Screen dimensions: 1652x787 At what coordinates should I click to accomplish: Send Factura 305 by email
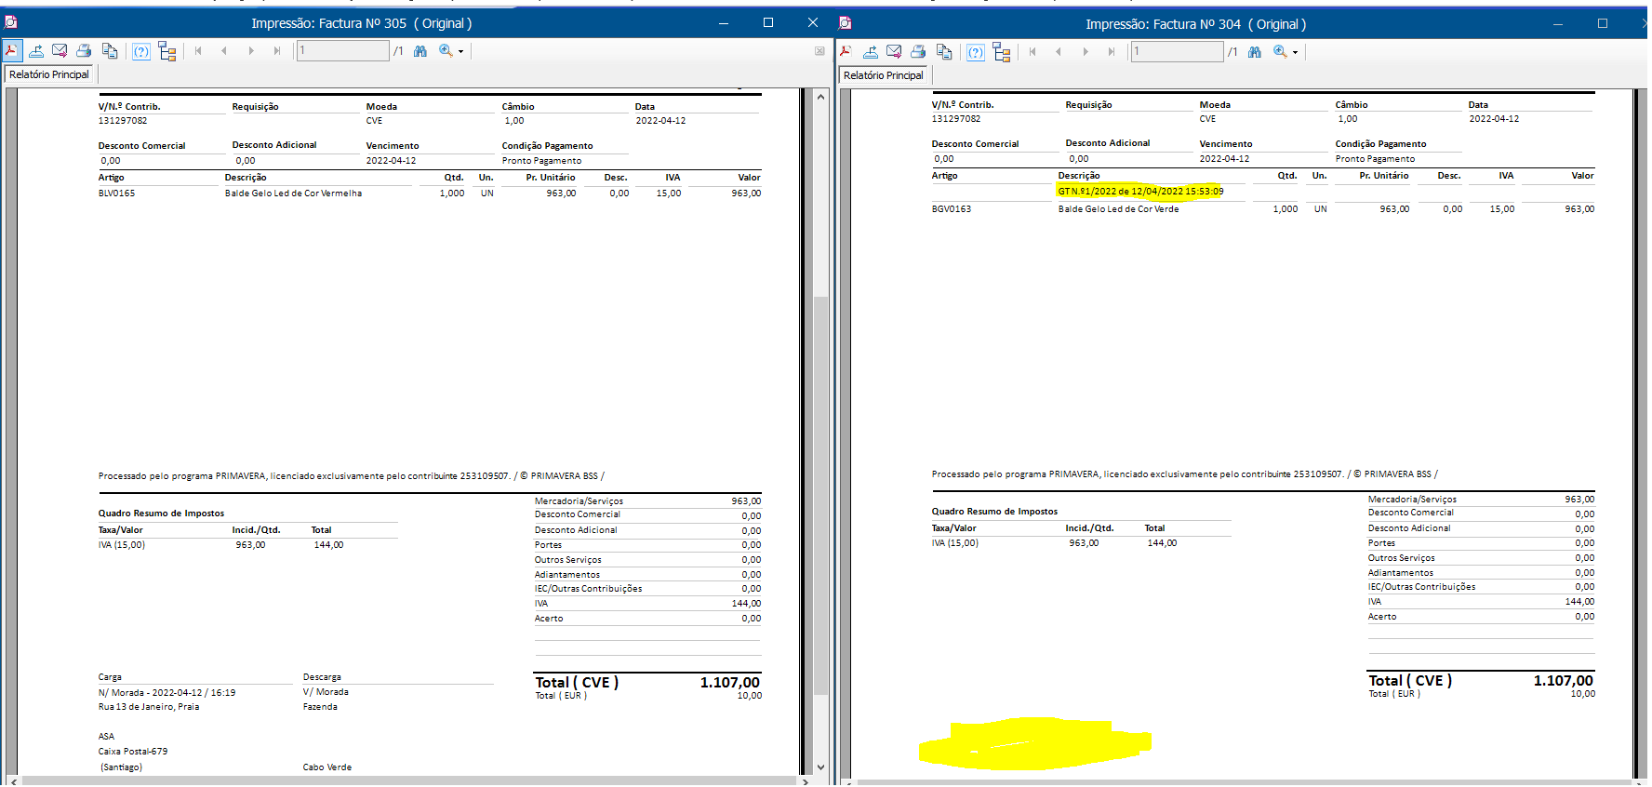pyautogui.click(x=60, y=51)
